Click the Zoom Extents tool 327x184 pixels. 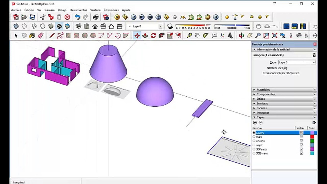coord(274,36)
